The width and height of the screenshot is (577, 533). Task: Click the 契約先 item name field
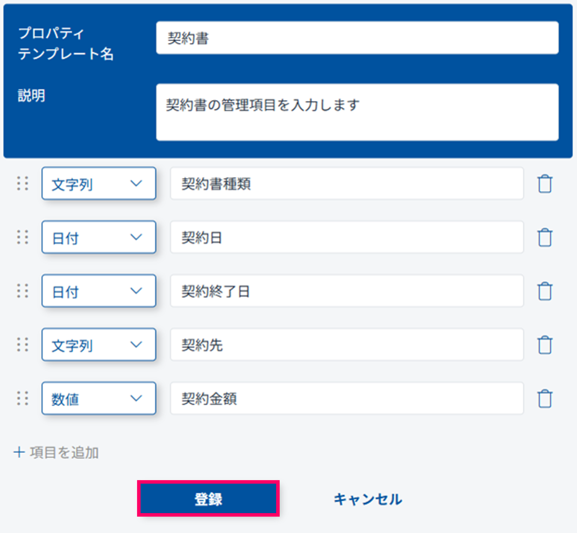(x=347, y=345)
